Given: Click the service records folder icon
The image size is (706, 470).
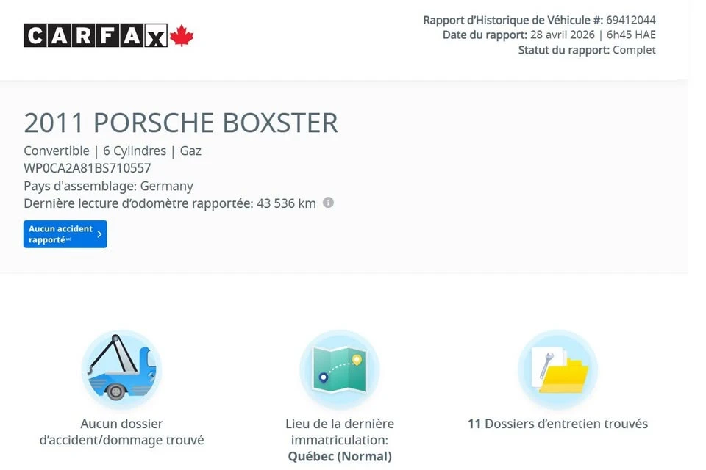Looking at the screenshot, I should pos(557,369).
